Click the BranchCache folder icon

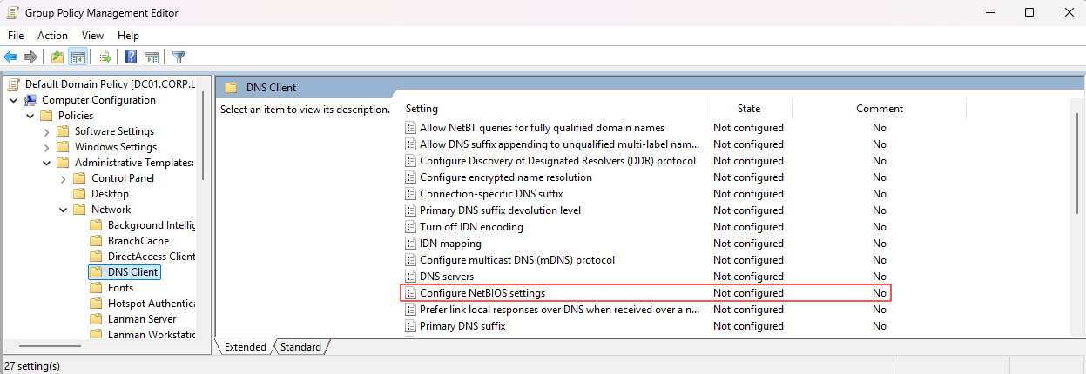click(x=96, y=241)
